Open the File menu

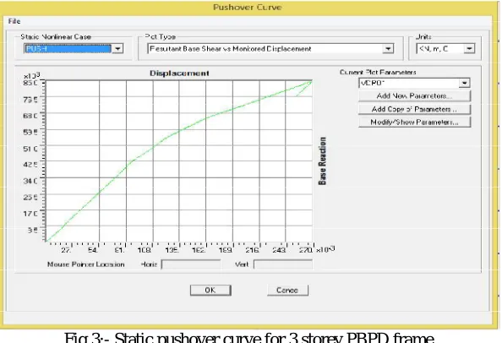click(14, 21)
